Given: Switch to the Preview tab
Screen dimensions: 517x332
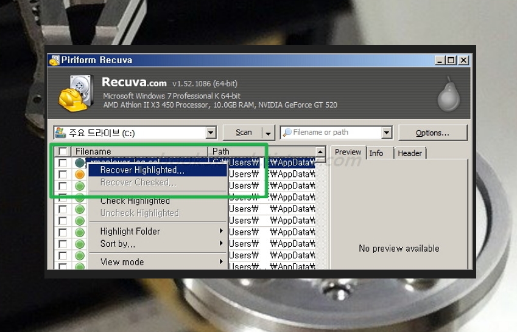Looking at the screenshot, I should click(348, 152).
